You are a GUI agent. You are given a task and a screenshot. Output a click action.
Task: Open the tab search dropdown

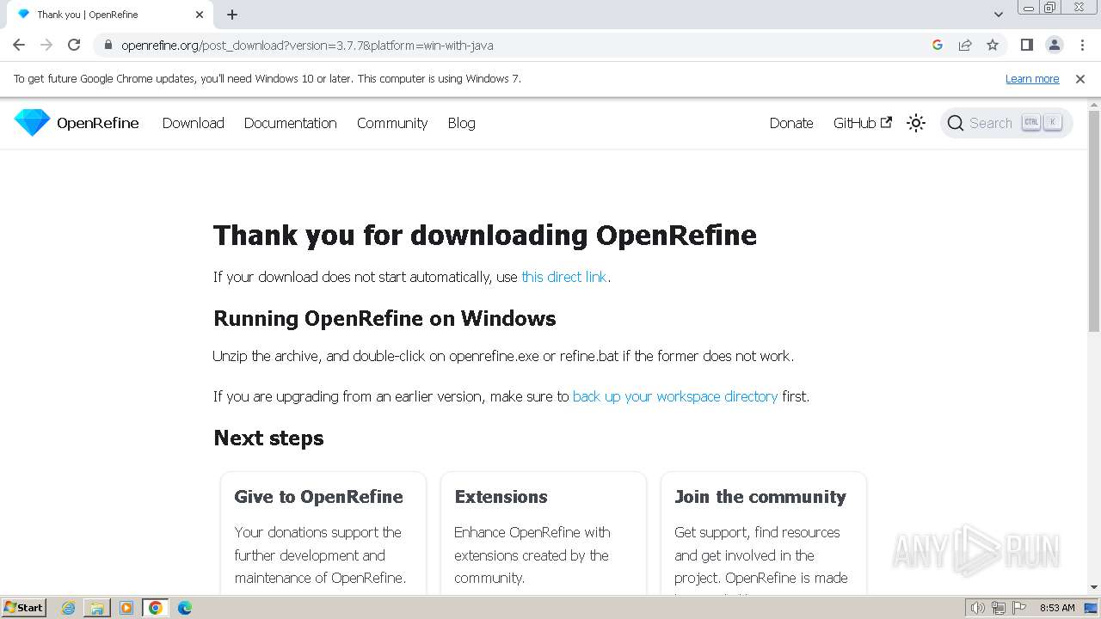999,15
